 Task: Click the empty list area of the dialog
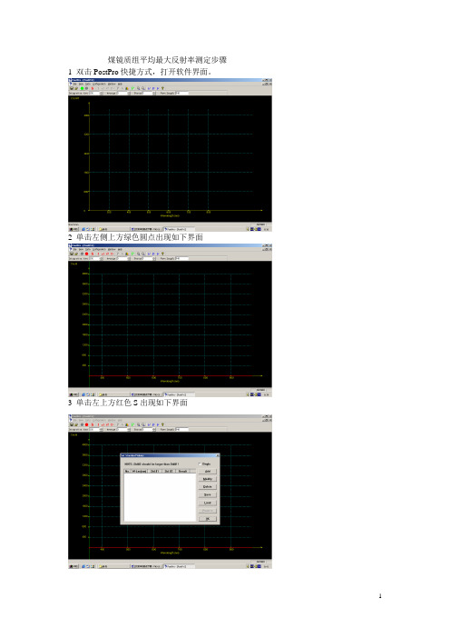click(160, 497)
